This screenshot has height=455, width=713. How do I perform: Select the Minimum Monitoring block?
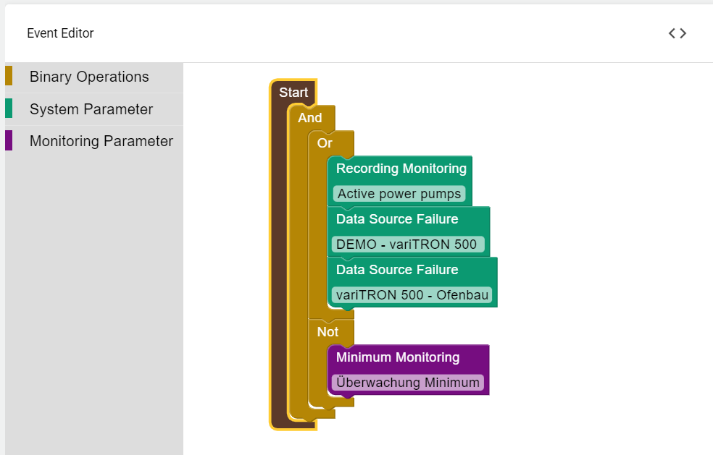point(398,357)
